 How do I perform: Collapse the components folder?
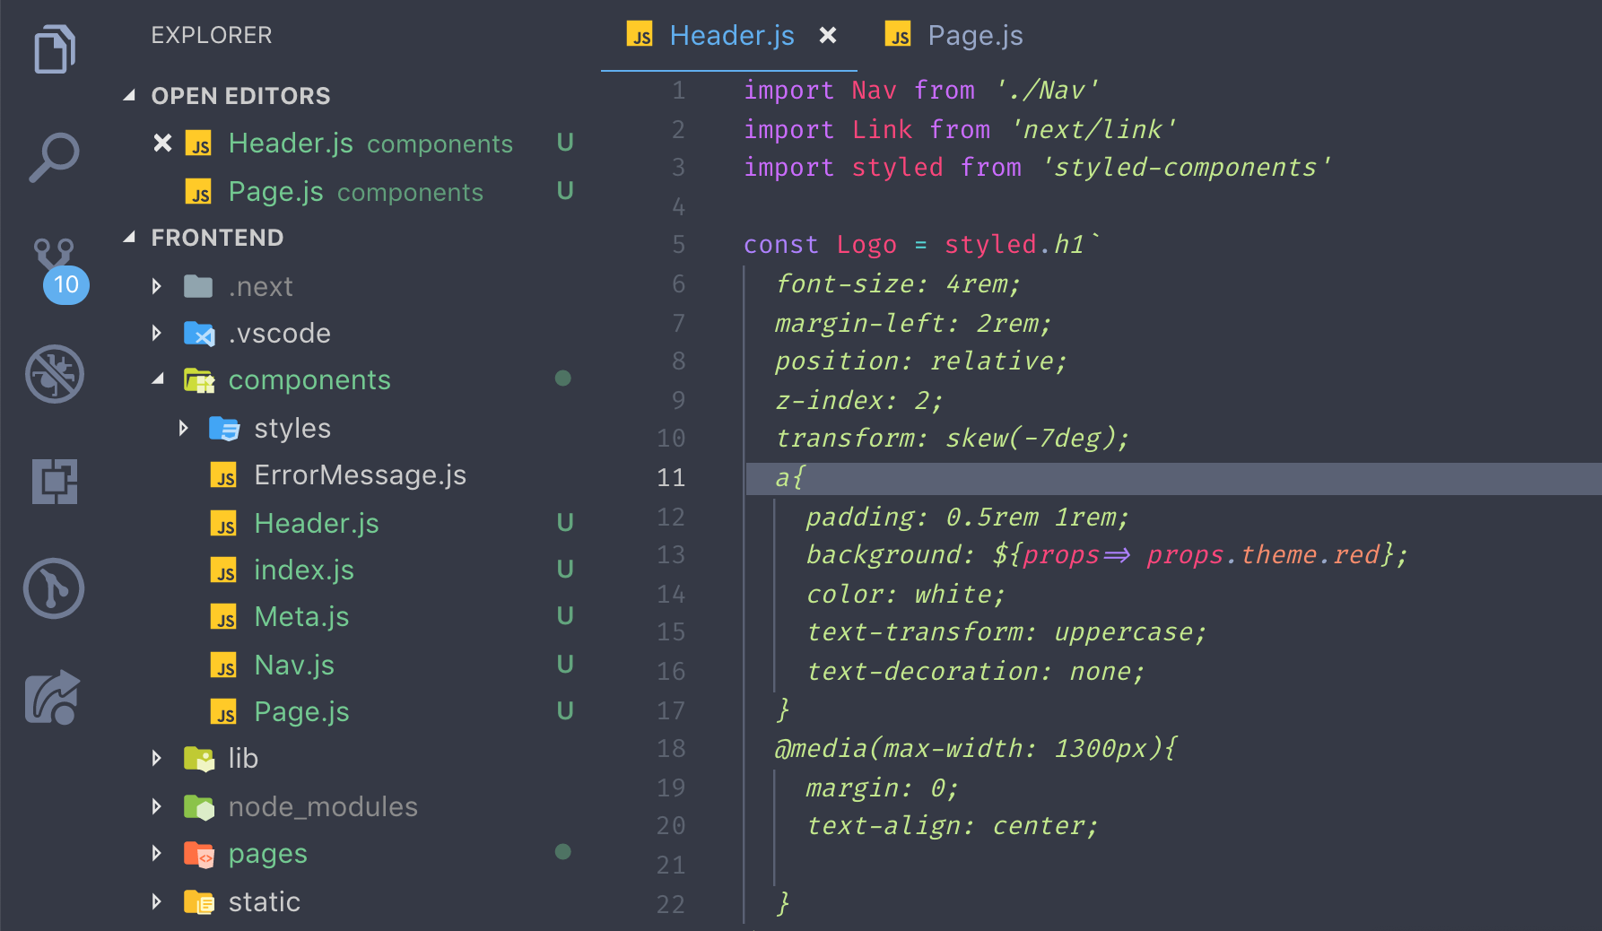(158, 379)
